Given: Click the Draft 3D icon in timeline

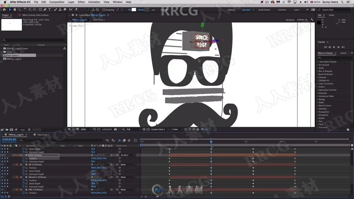Looking at the screenshot, I should 113,140.
